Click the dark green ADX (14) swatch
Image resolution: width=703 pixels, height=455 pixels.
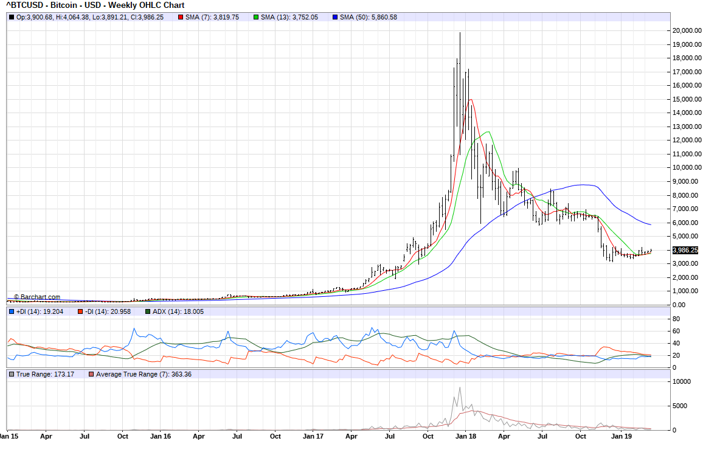[x=148, y=312]
